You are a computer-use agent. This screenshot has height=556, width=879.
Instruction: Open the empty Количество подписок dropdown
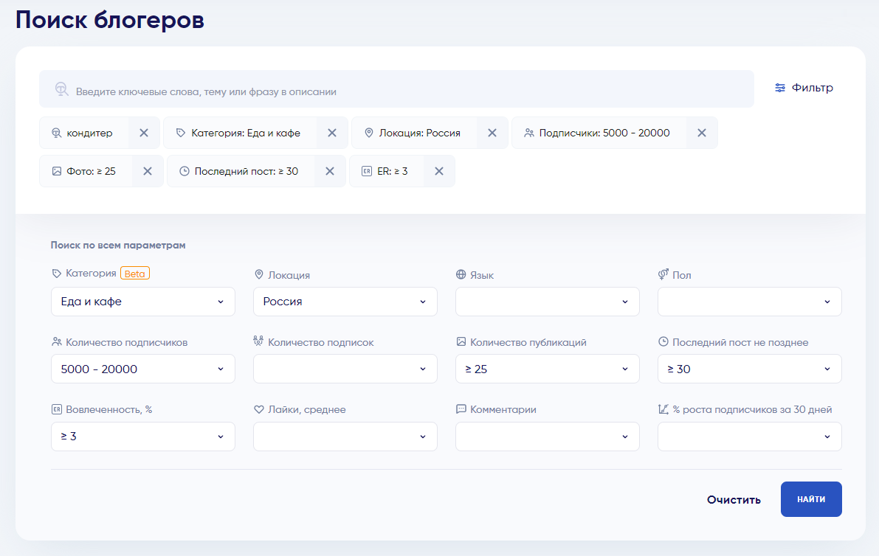click(345, 369)
